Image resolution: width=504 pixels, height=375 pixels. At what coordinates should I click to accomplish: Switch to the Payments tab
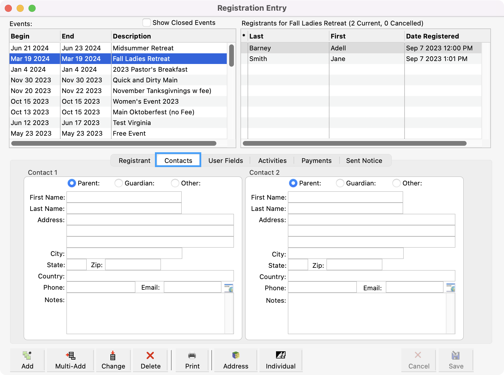(316, 161)
